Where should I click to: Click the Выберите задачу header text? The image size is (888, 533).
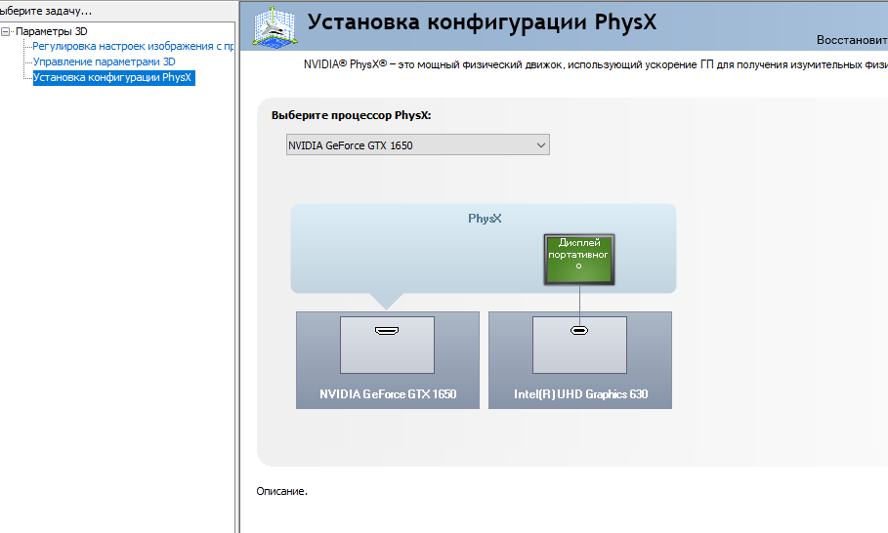(x=46, y=11)
